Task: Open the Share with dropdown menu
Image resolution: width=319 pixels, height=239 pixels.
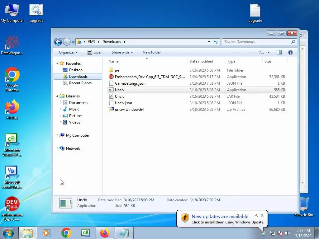Action: [122, 52]
